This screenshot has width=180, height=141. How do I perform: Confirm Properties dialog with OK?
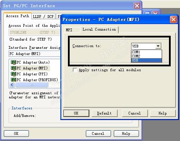[x=76, y=113]
